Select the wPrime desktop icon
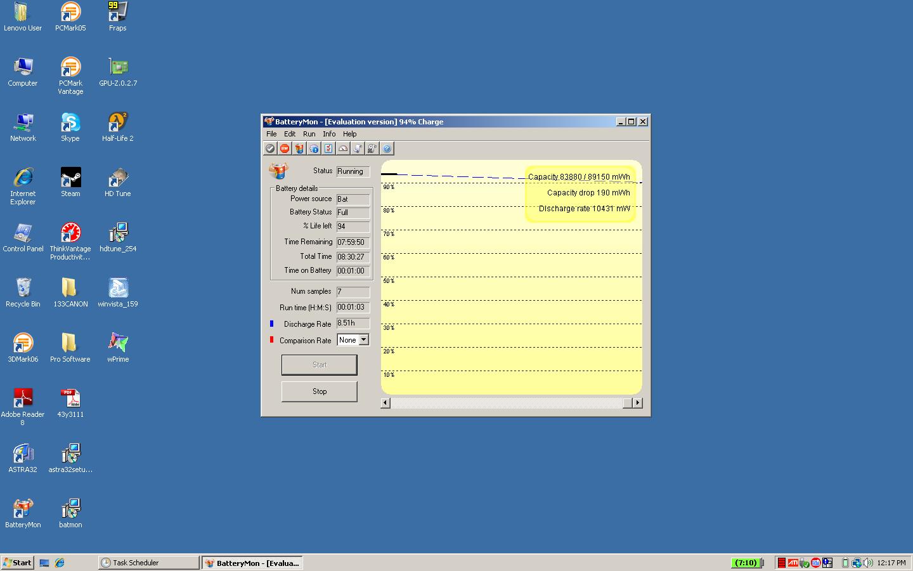 pos(118,348)
